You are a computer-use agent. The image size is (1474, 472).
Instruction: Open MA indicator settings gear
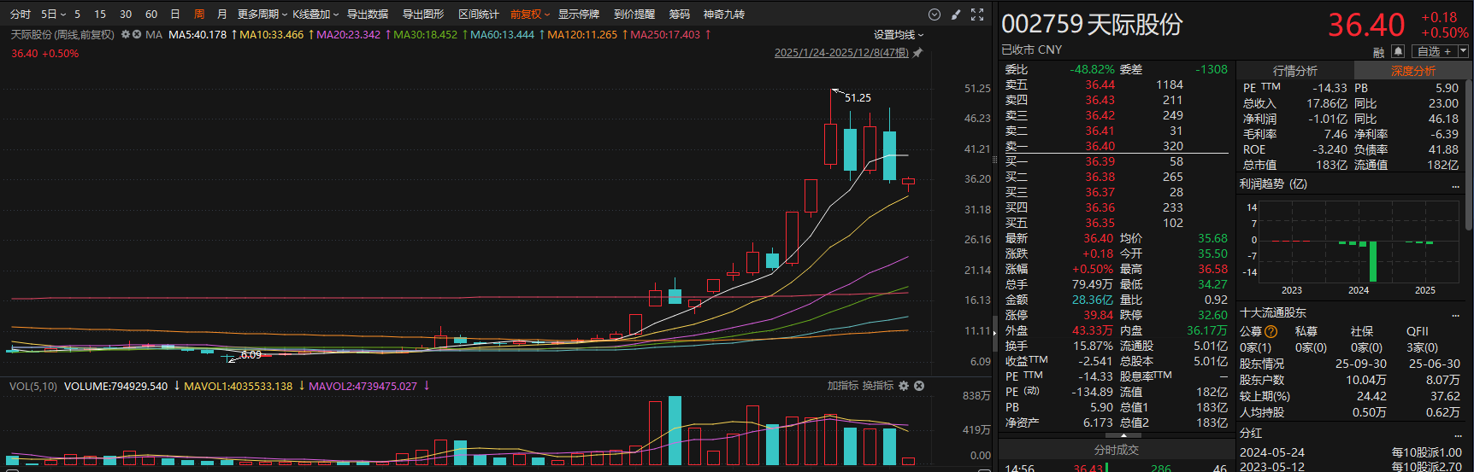pos(126,35)
